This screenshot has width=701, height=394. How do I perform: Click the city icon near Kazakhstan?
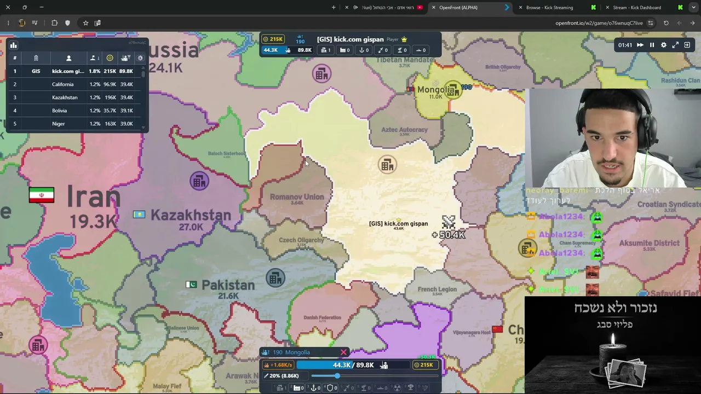199,181
